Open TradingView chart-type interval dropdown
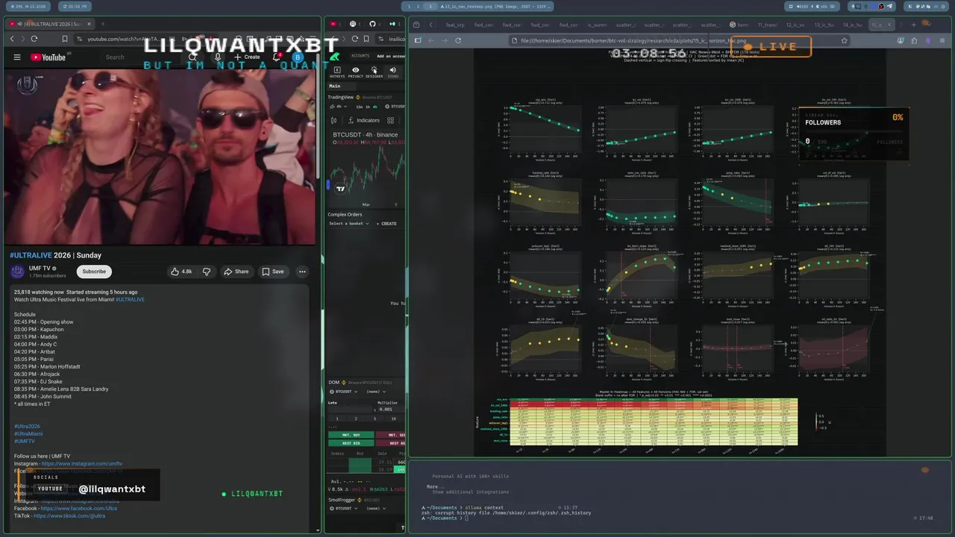Image resolution: width=955 pixels, height=537 pixels. click(337, 107)
